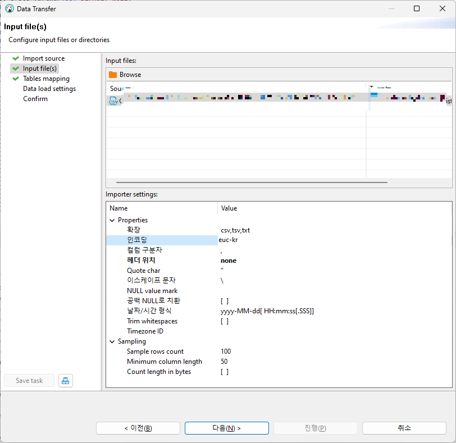Screen dimensions: 456x443
Task: Enable Trim whitespaces checkbox
Action: coord(224,321)
